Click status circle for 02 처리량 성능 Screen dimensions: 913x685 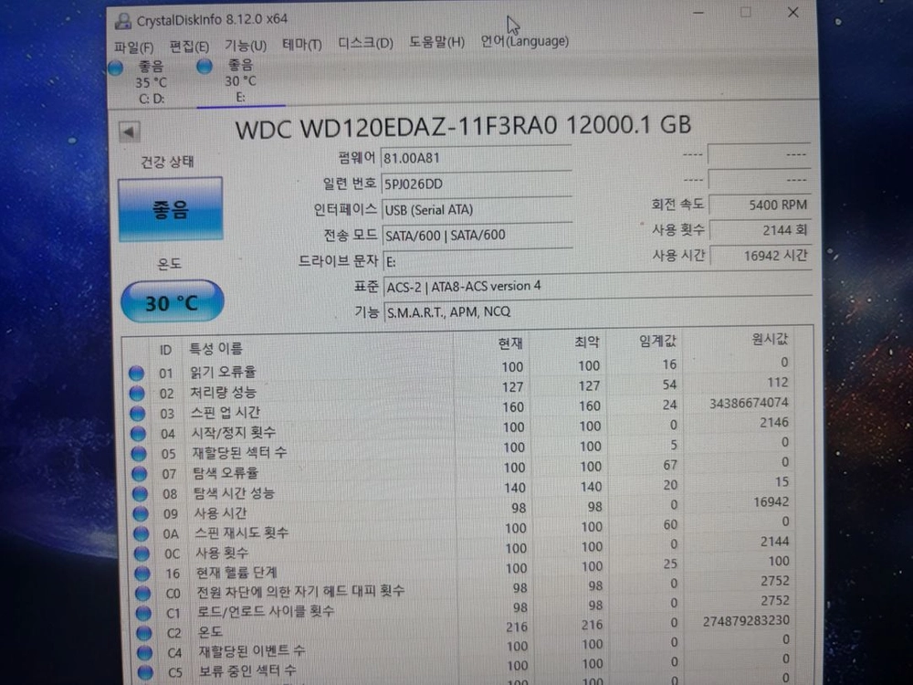(x=138, y=394)
